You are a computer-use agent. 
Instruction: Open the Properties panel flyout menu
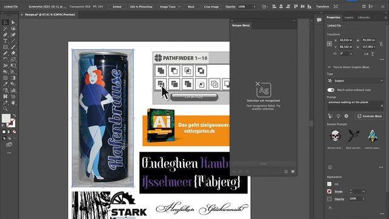click(x=386, y=18)
